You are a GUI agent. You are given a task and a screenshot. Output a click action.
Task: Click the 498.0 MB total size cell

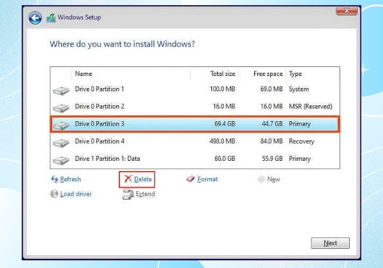coord(223,141)
